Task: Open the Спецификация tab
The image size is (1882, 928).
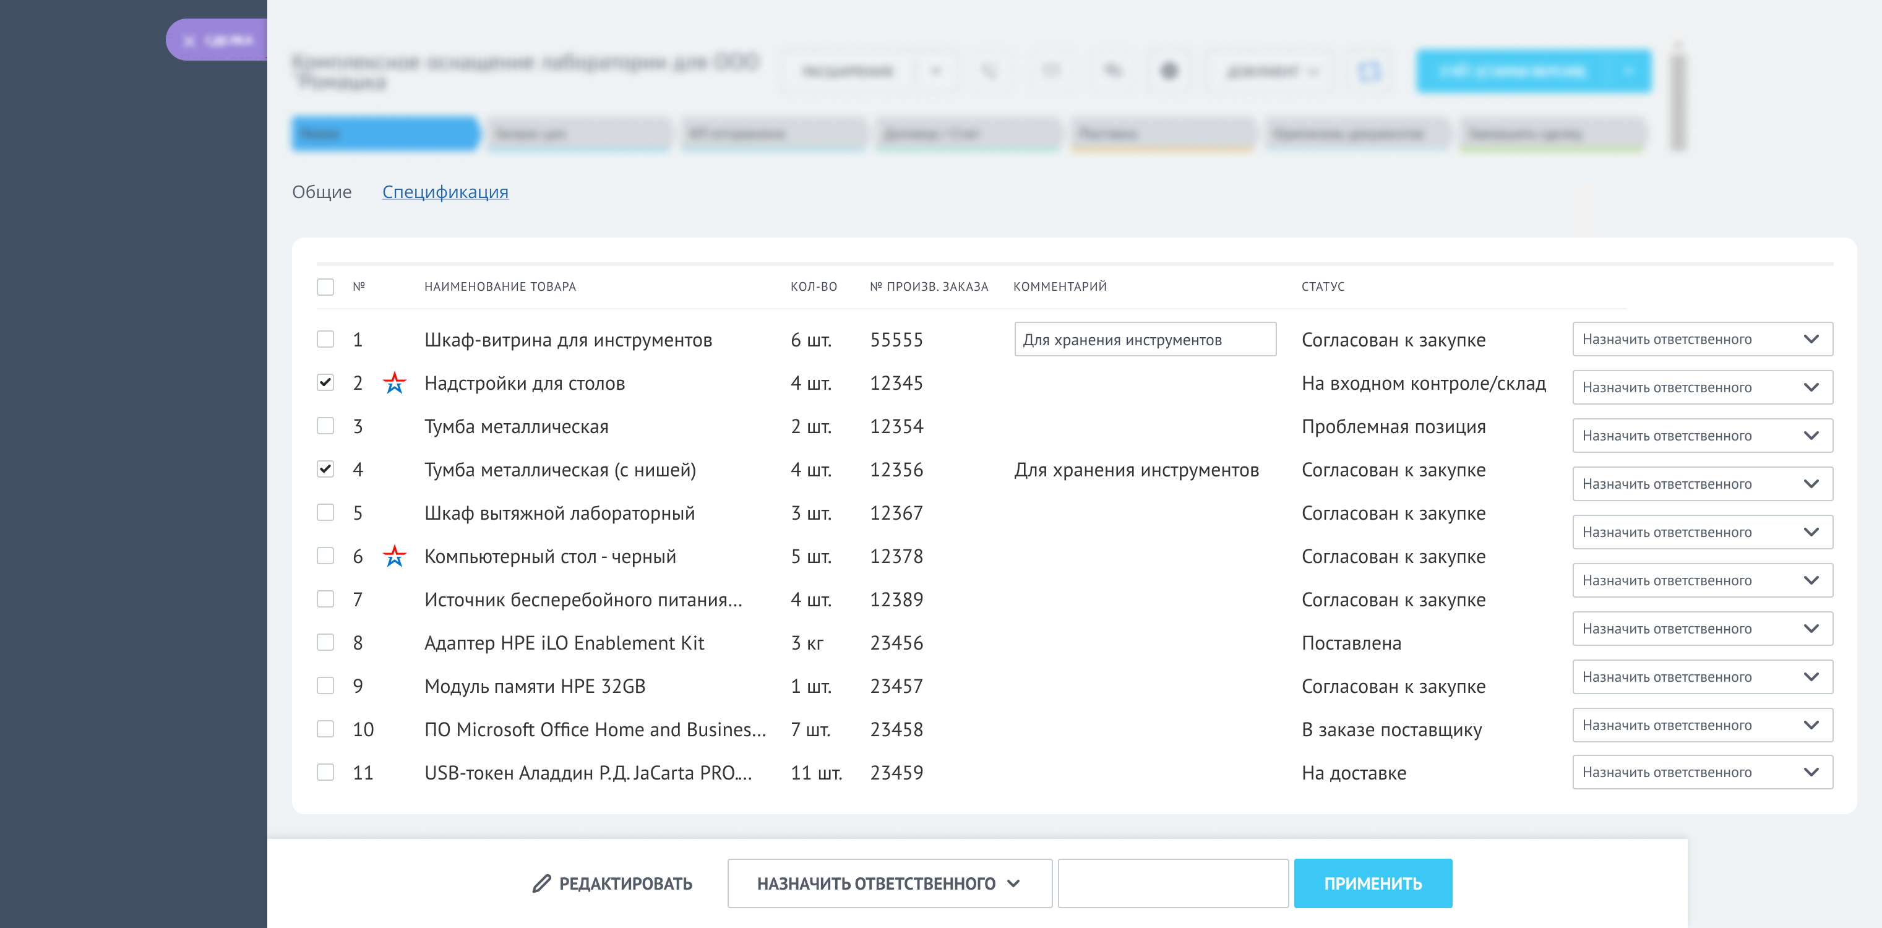Action: pos(445,191)
